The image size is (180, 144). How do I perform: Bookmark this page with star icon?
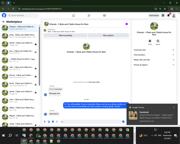165,9
